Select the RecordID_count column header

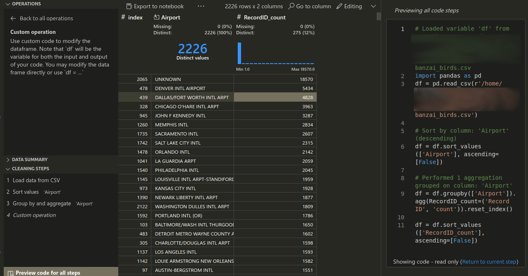(261, 17)
